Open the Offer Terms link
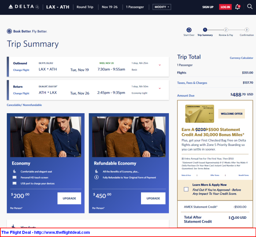The height and width of the screenshot is (237, 256). click(x=215, y=175)
